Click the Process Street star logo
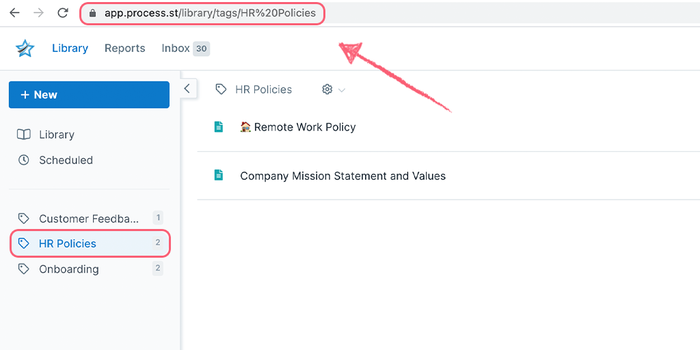 (25, 49)
